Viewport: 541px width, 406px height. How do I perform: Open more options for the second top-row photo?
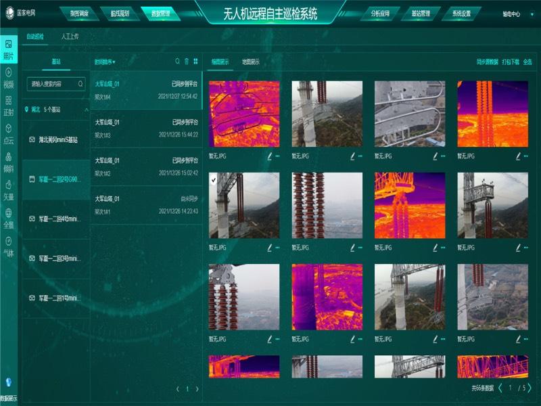360,156
